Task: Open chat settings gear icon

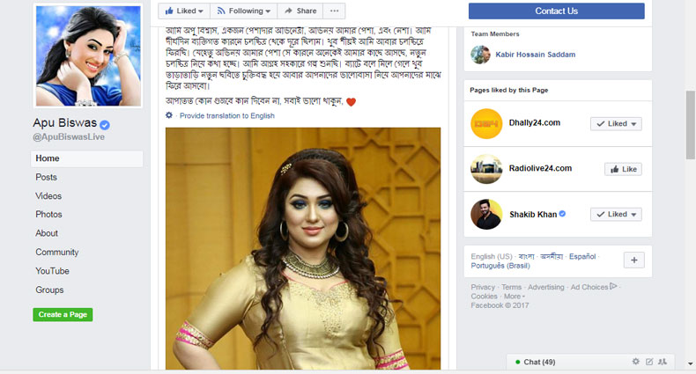Action: click(x=635, y=362)
